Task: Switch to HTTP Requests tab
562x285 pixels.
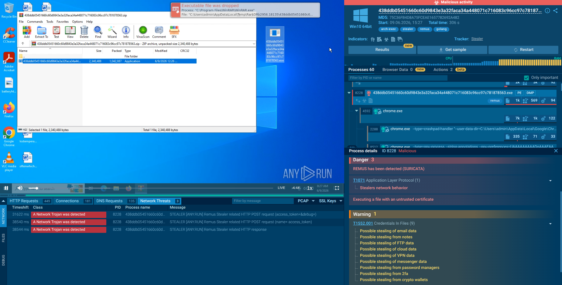Action: coord(30,201)
